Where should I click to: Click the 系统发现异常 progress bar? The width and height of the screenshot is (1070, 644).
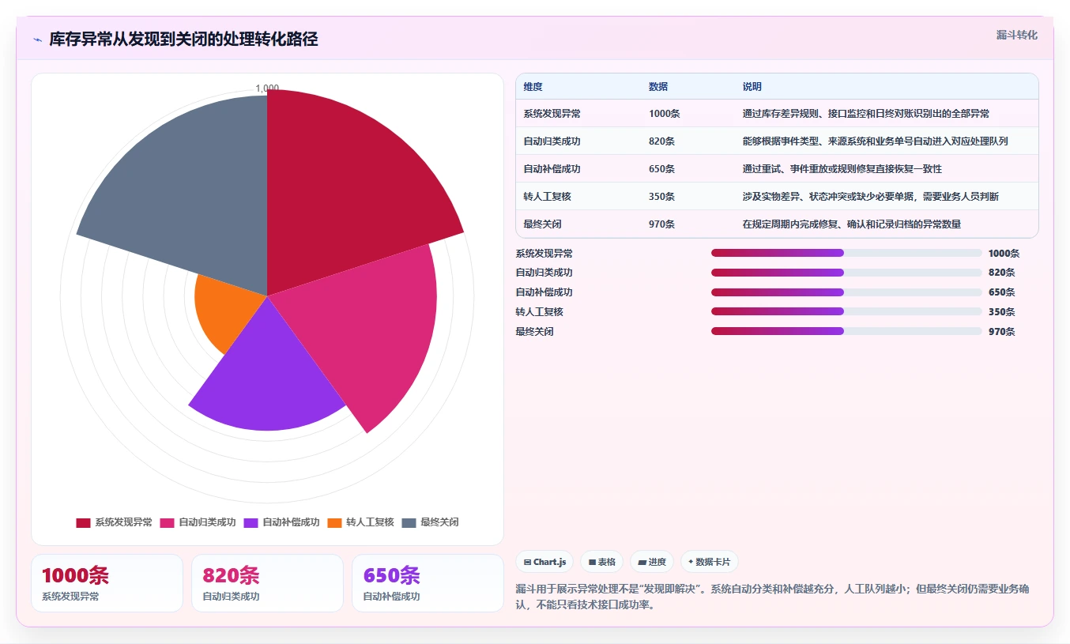[846, 253]
